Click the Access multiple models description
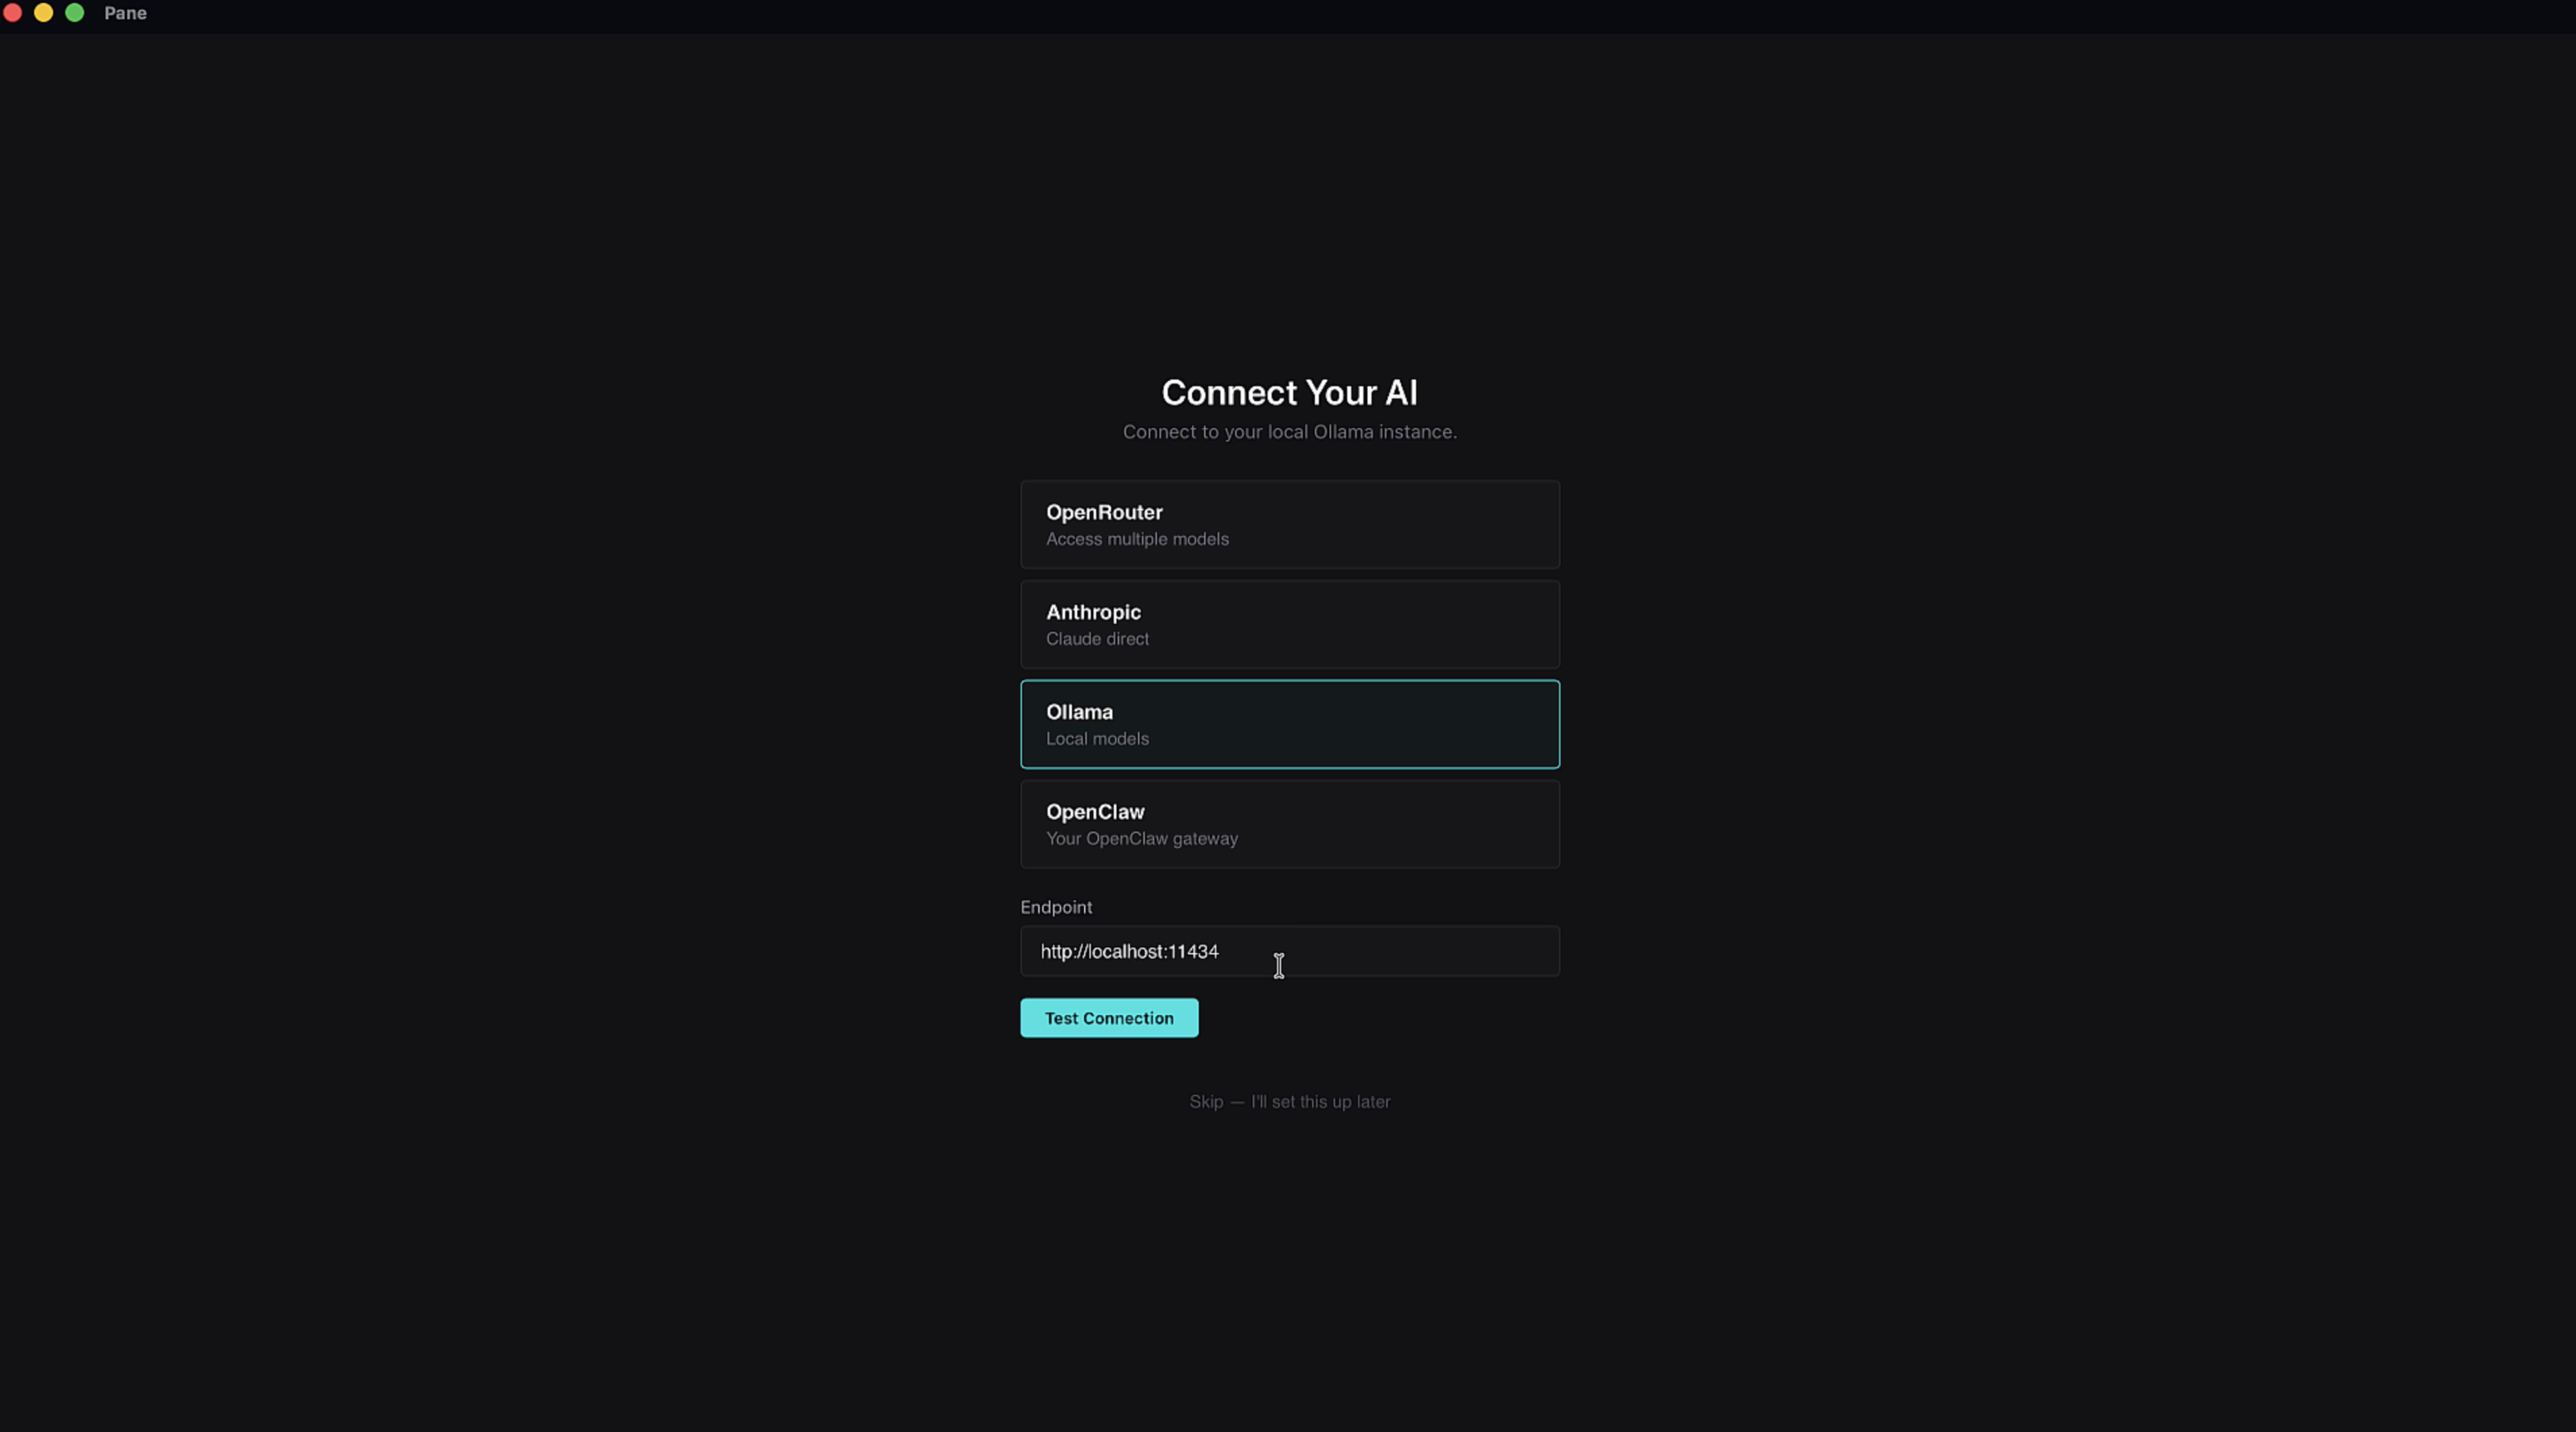 pos(1137,539)
